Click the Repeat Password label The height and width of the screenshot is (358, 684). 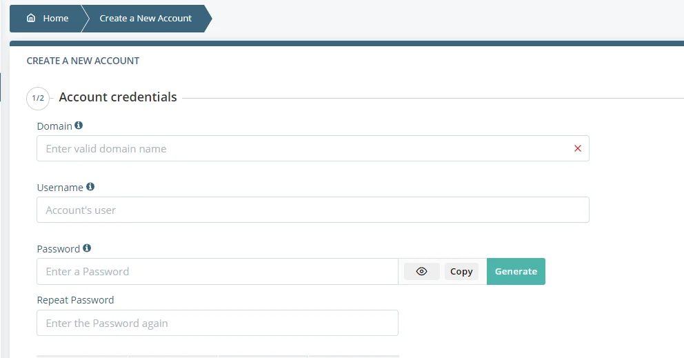[x=75, y=300]
